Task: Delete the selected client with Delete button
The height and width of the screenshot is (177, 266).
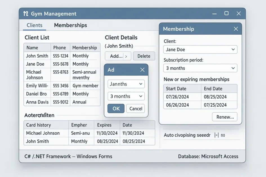Action: (x=144, y=56)
